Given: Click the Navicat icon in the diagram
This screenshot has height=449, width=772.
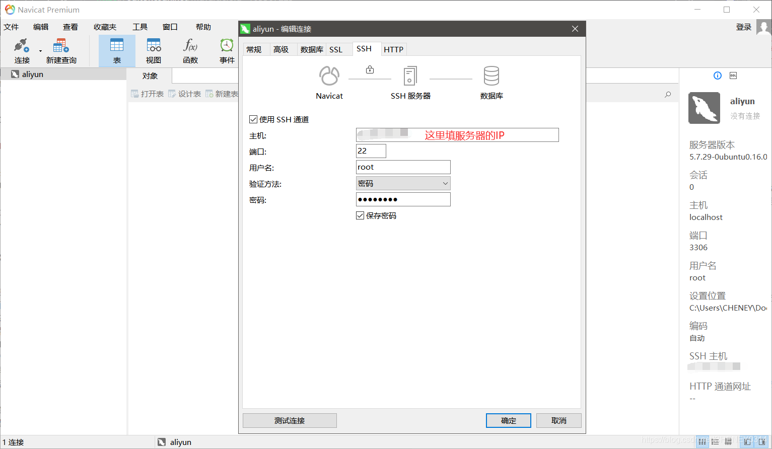Looking at the screenshot, I should coord(329,76).
